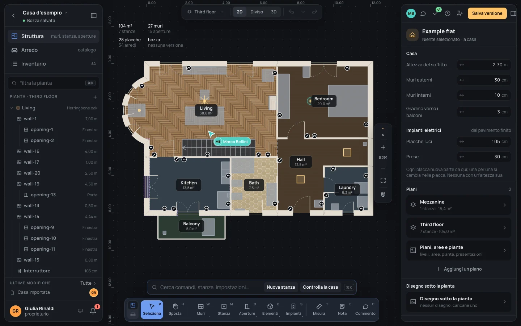The width and height of the screenshot is (521, 326).
Task: Click Salva versione button
Action: point(487,13)
